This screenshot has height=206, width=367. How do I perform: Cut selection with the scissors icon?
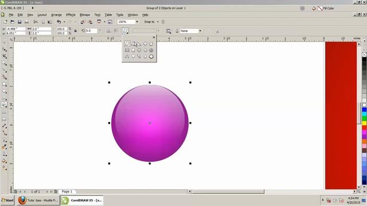pos(36,22)
